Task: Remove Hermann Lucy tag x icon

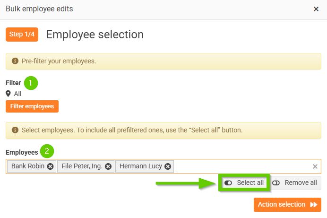Action: point(168,166)
